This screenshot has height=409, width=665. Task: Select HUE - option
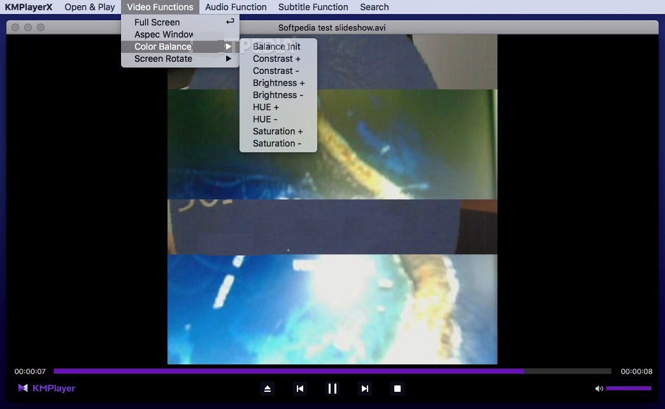coord(278,119)
